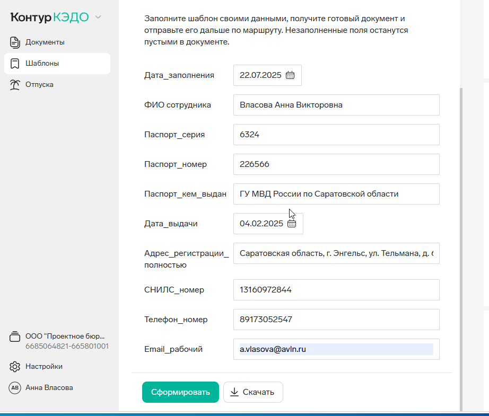Open Настройки in the sidebar

coord(57,367)
